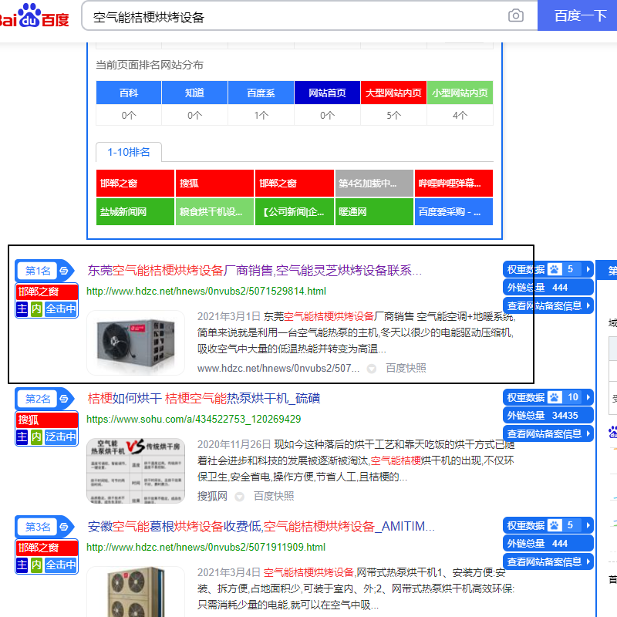Click the 百度一下 search button
The height and width of the screenshot is (617, 617).
tap(577, 15)
